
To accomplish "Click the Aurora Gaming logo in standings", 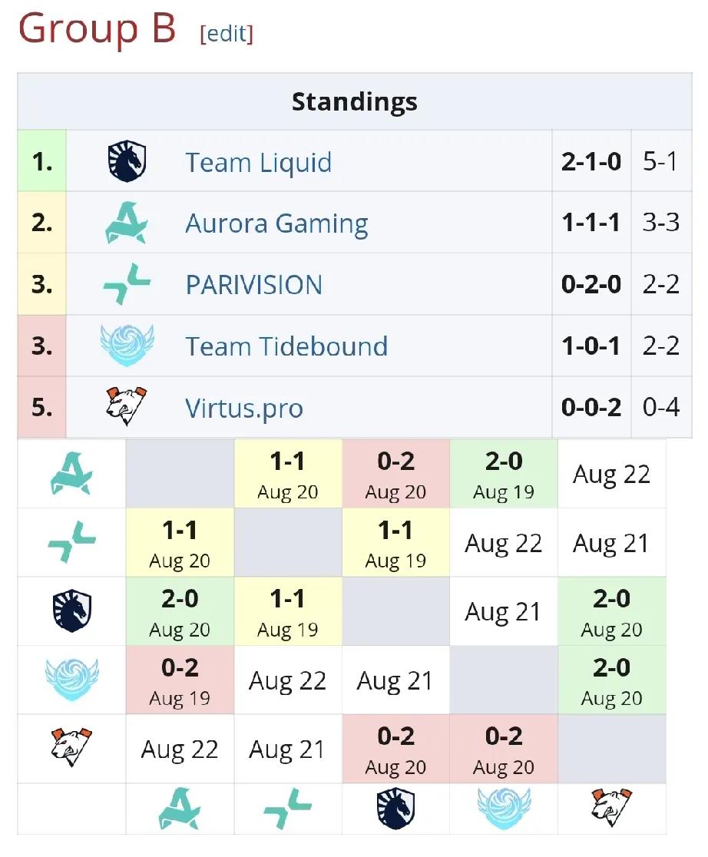I will pos(126,223).
